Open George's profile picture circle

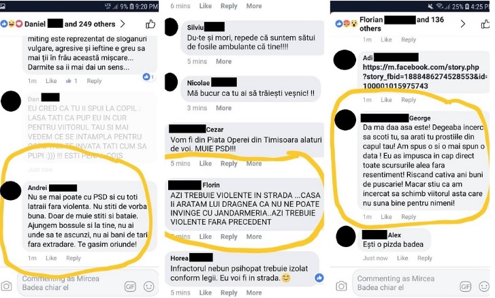[x=345, y=120]
